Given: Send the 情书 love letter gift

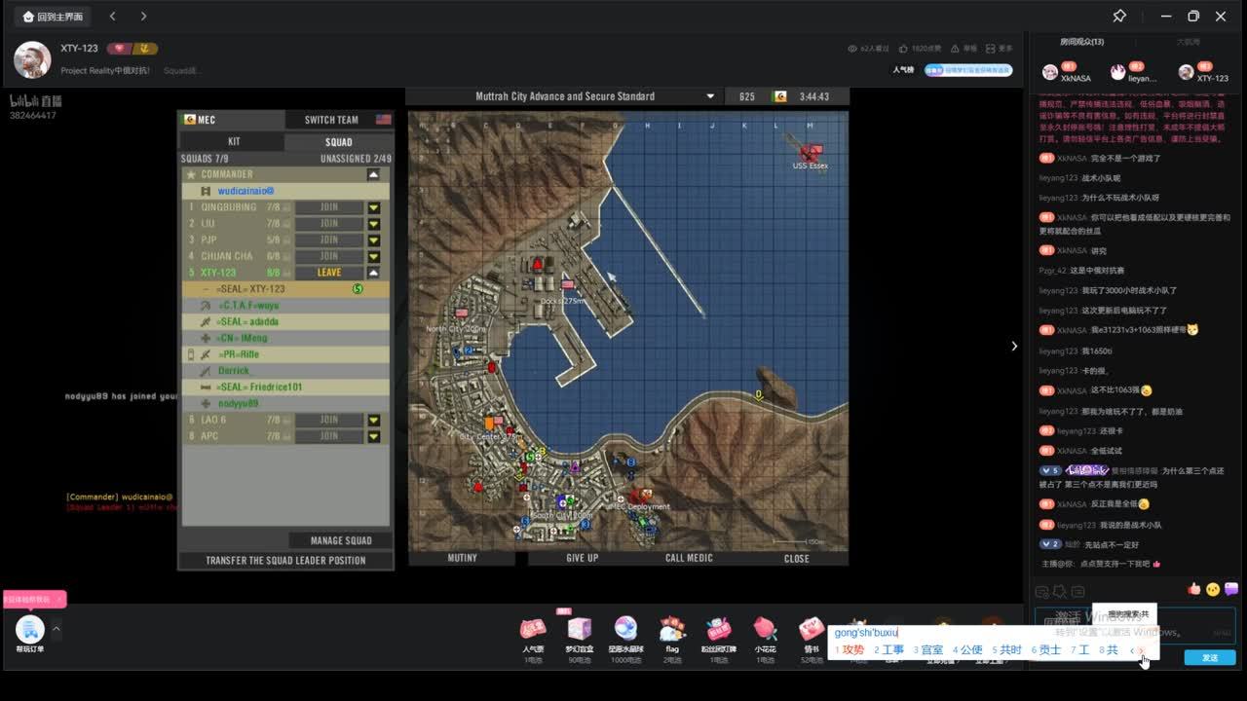Looking at the screenshot, I should (x=812, y=638).
